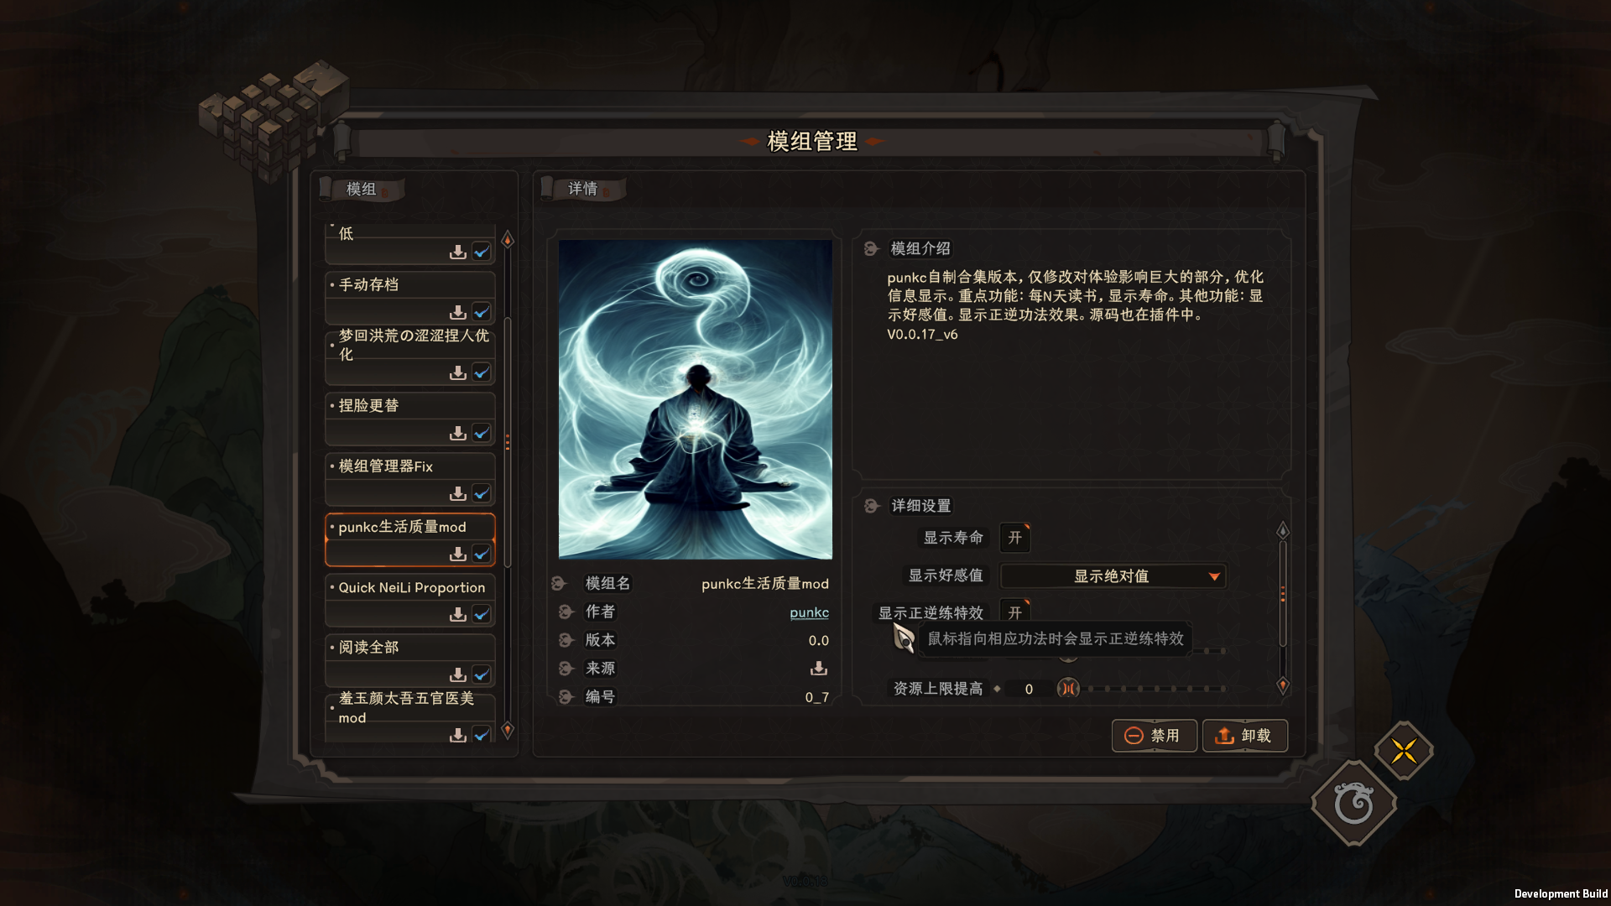Click the punkc生活质量mod cover image
The width and height of the screenshot is (1611, 906).
click(696, 399)
